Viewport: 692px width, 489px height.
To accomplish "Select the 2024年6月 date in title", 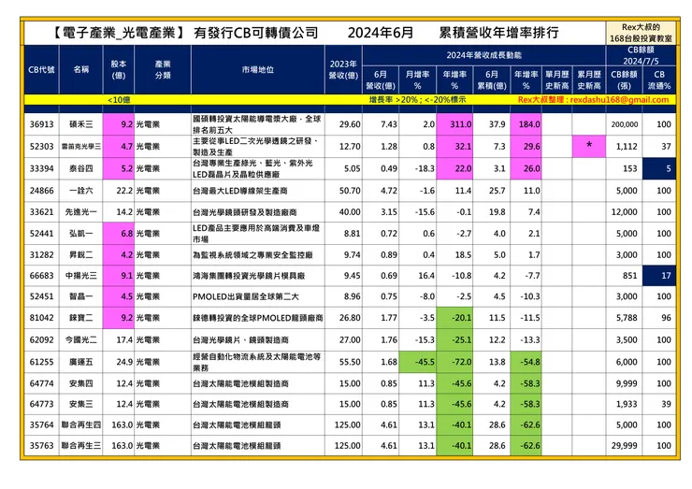I will pos(381,33).
